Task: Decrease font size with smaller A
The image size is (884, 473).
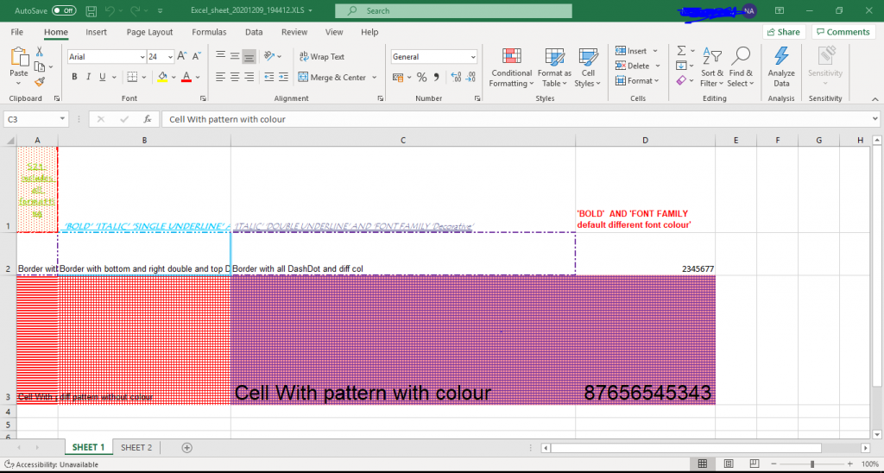Action: pos(197,56)
